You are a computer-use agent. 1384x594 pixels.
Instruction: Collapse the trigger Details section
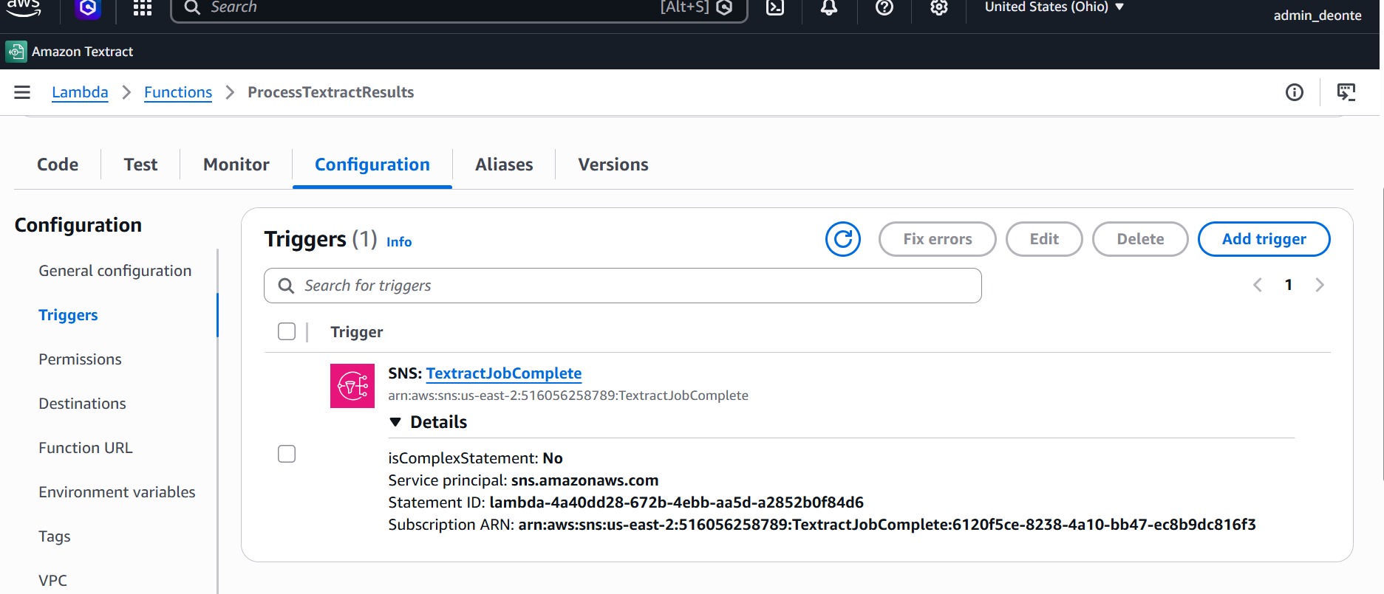pos(429,422)
